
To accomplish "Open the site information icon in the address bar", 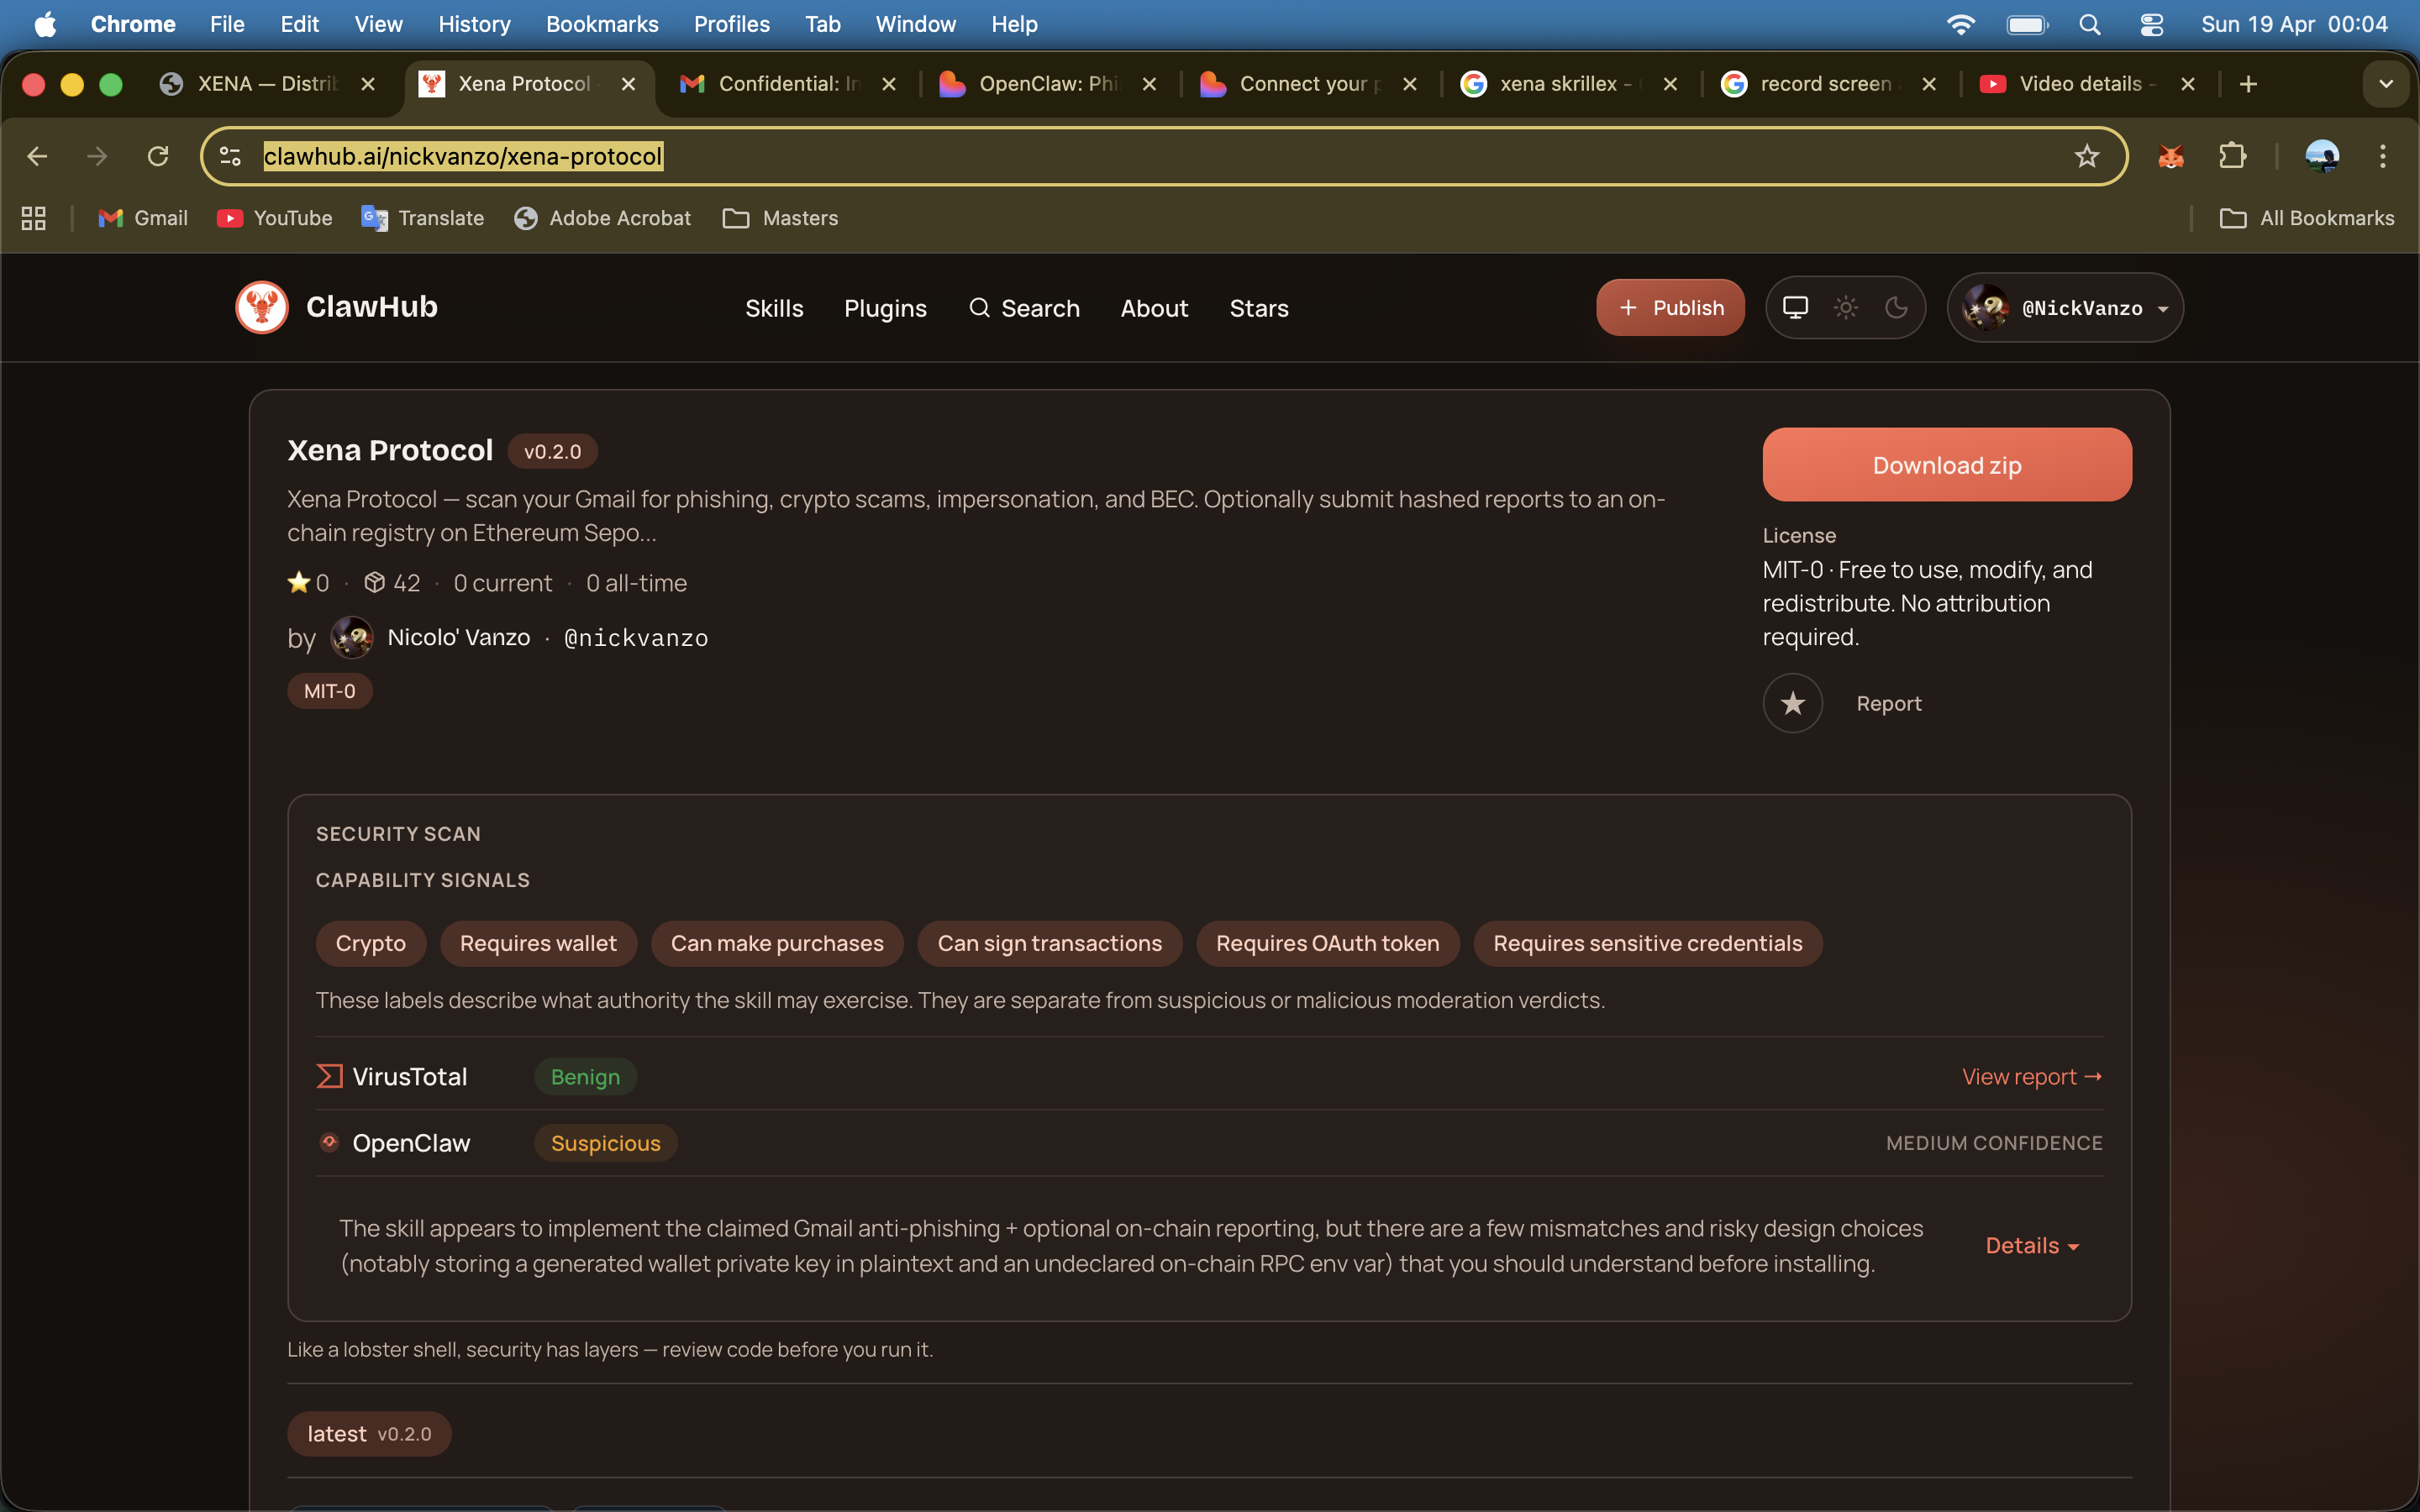I will (231, 156).
